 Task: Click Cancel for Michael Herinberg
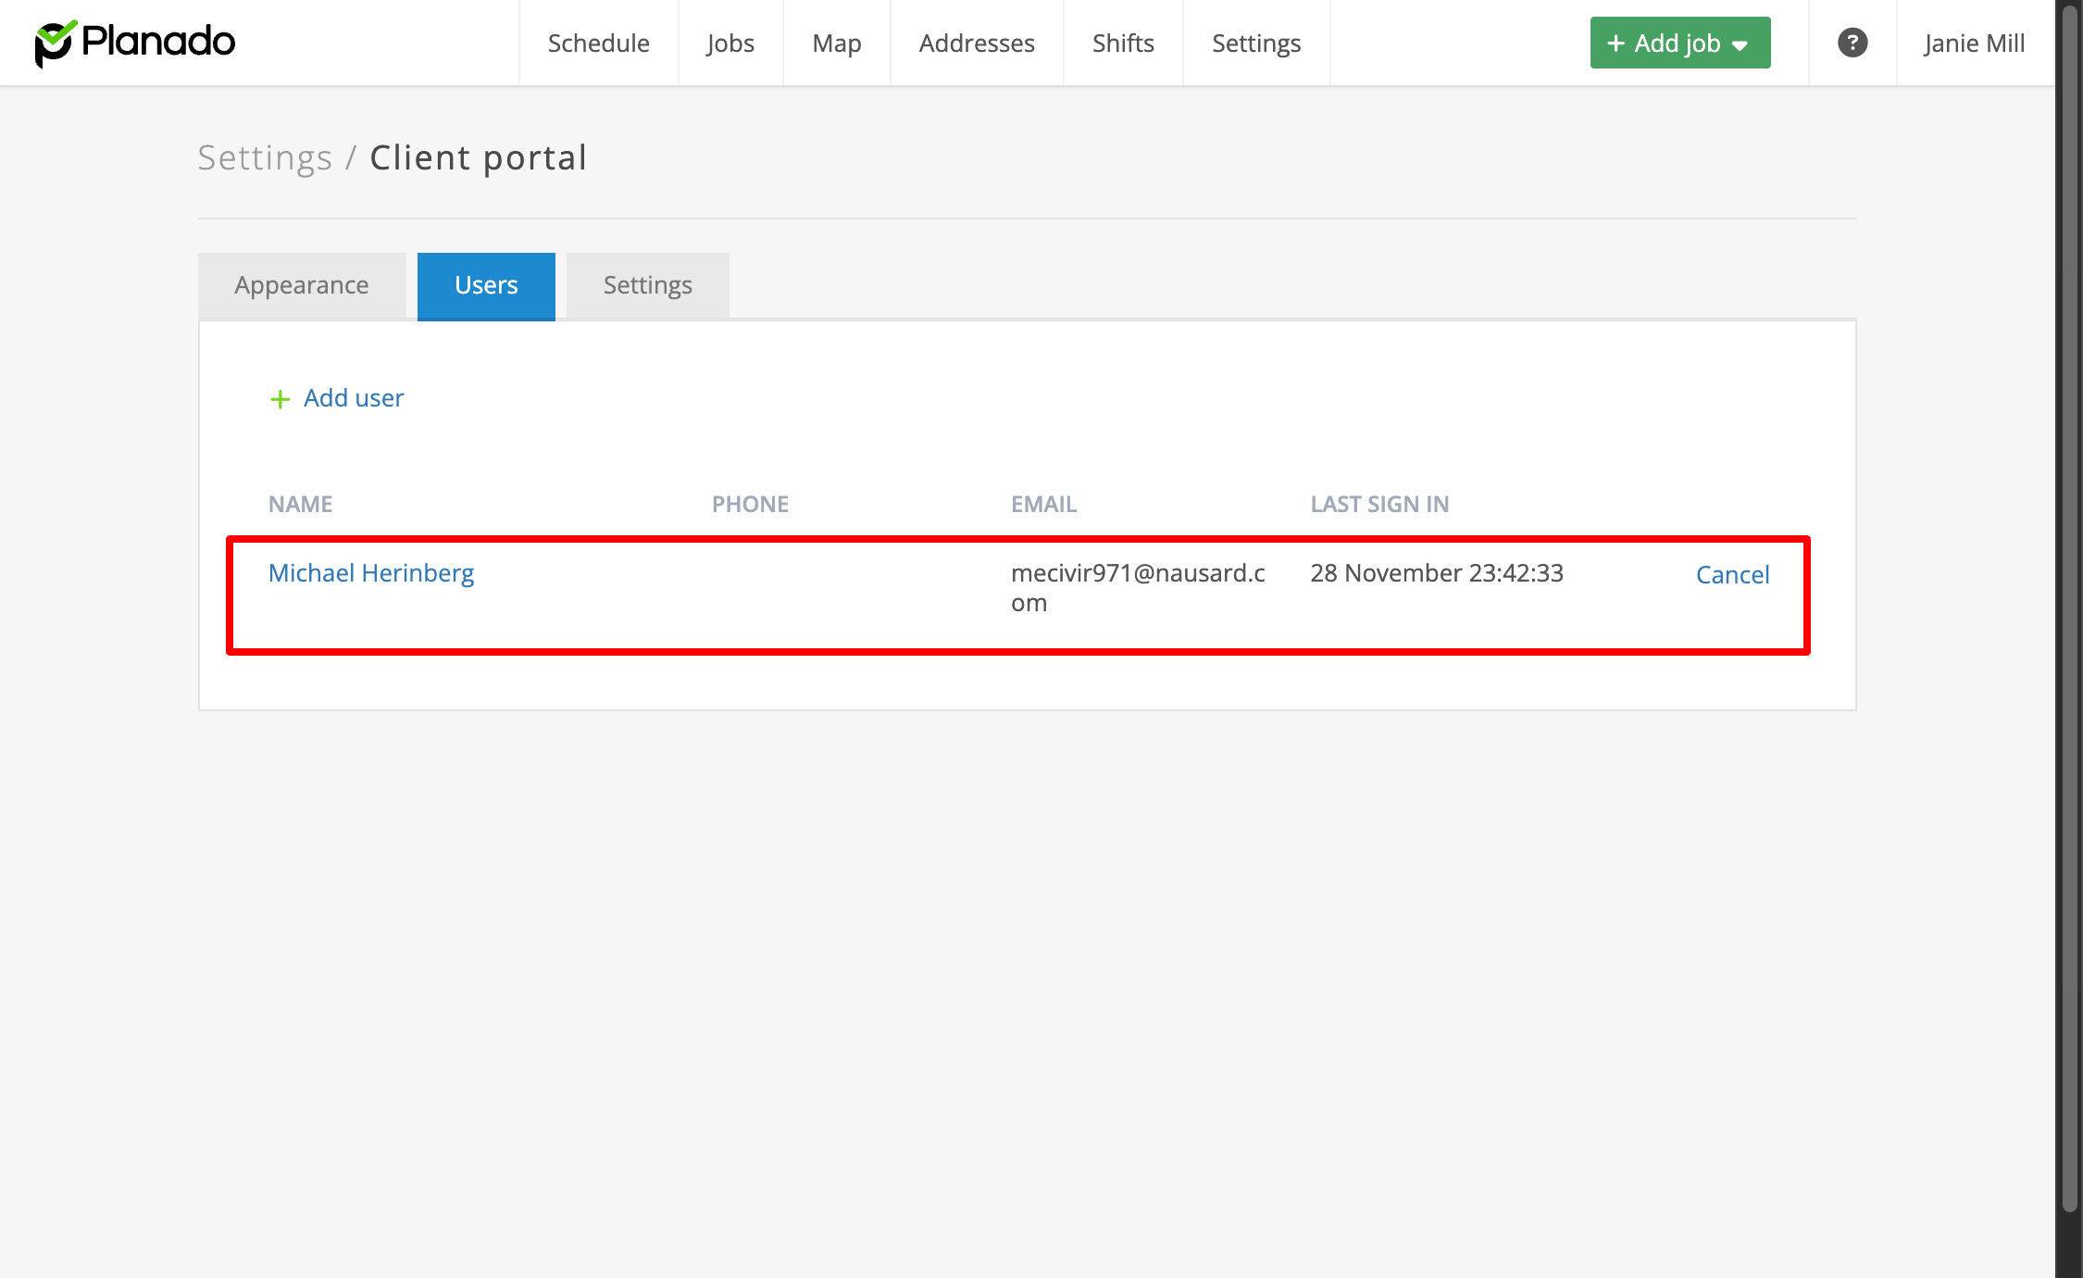(x=1731, y=575)
